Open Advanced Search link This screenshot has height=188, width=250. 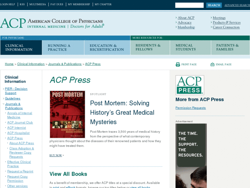click(237, 5)
